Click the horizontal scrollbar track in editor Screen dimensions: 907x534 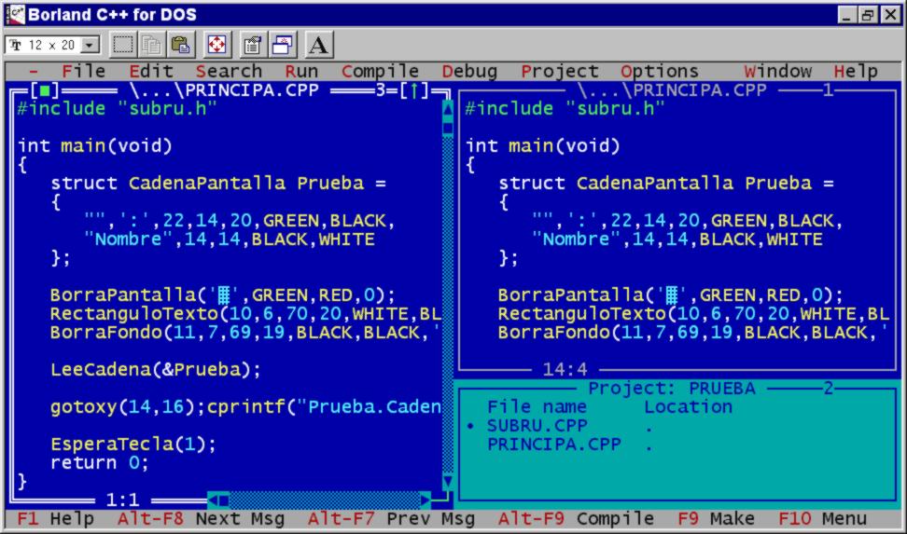pos(324,500)
